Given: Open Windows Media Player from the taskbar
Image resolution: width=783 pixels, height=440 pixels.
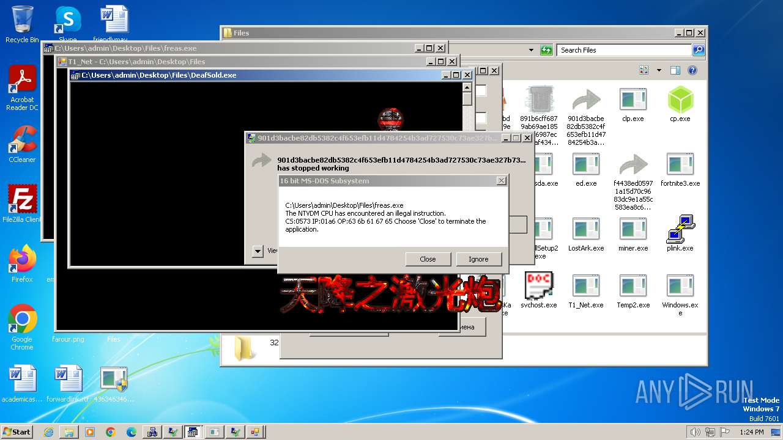Looking at the screenshot, I should pos(90,432).
